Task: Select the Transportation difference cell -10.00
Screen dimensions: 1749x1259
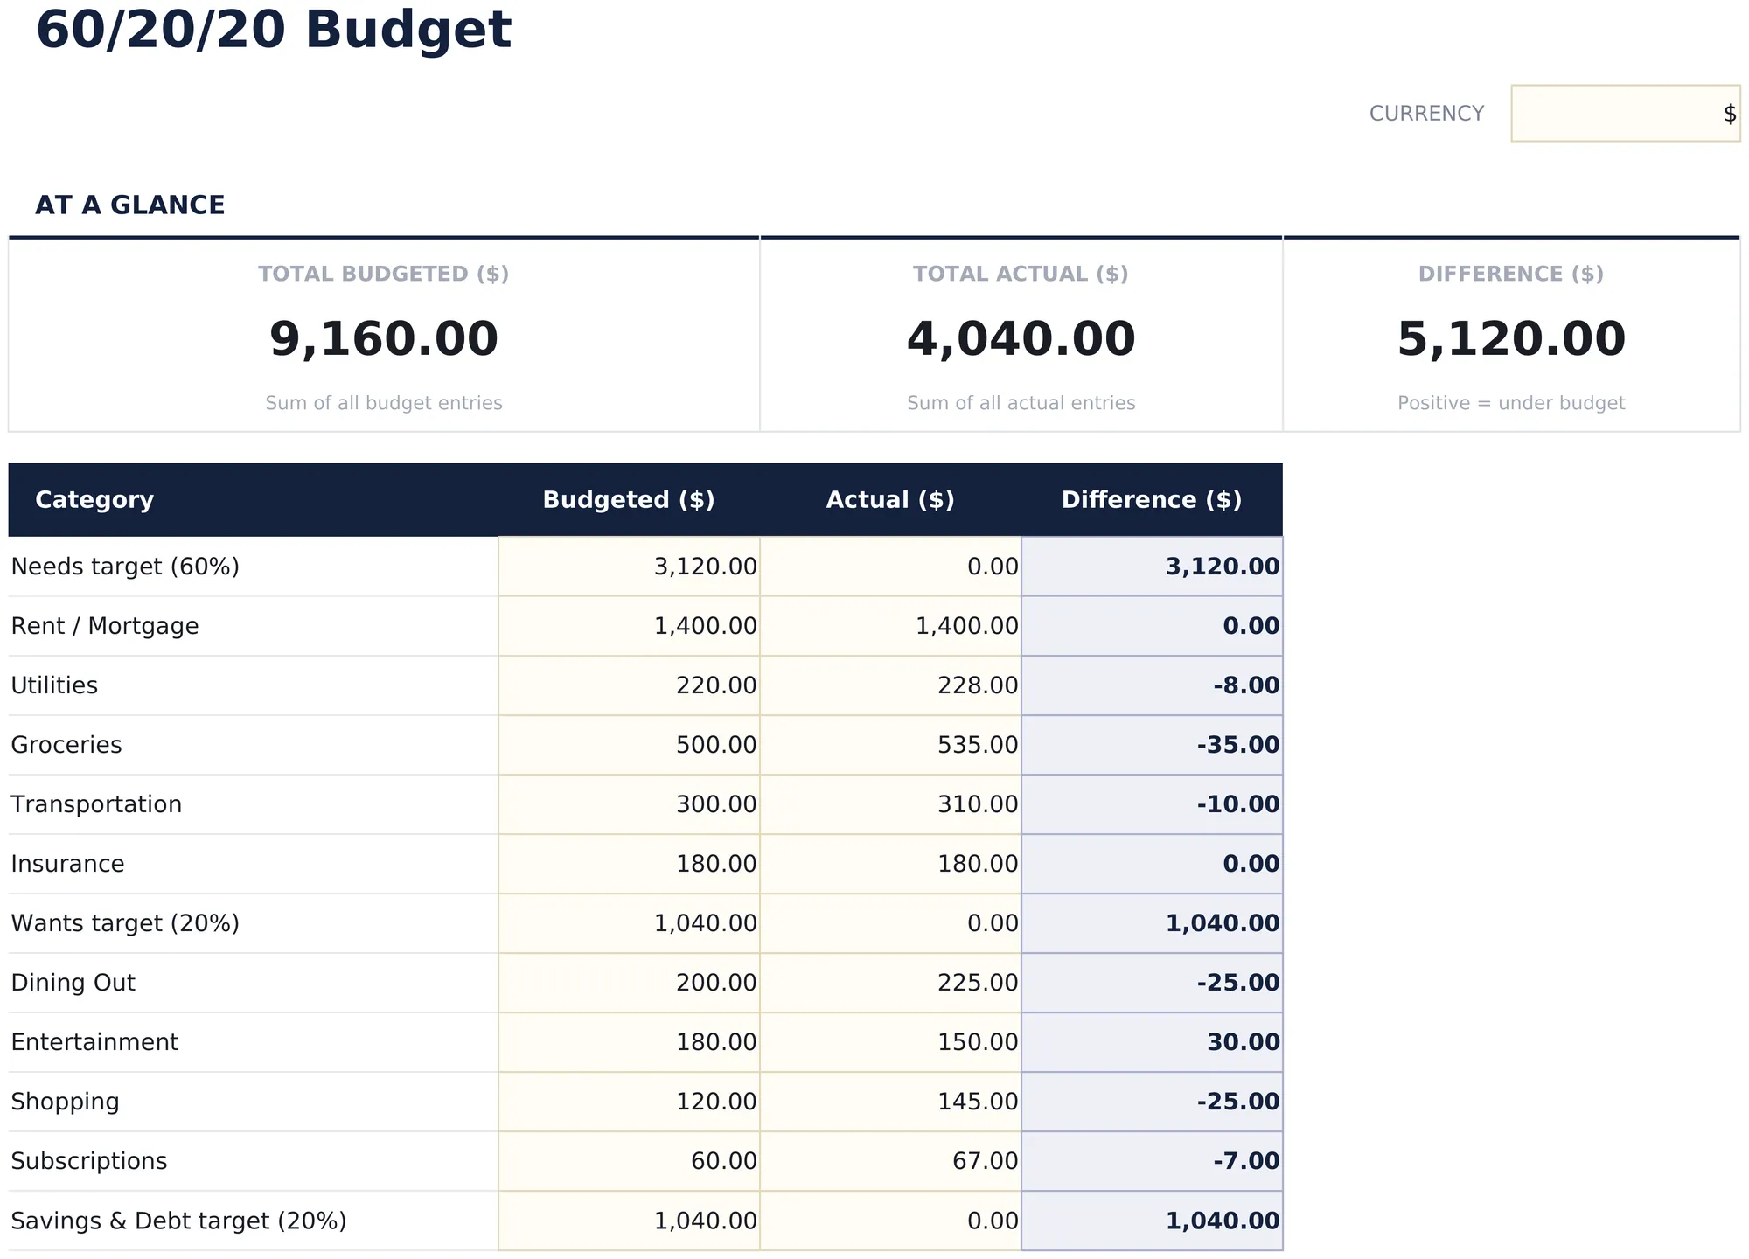Action: click(1152, 804)
